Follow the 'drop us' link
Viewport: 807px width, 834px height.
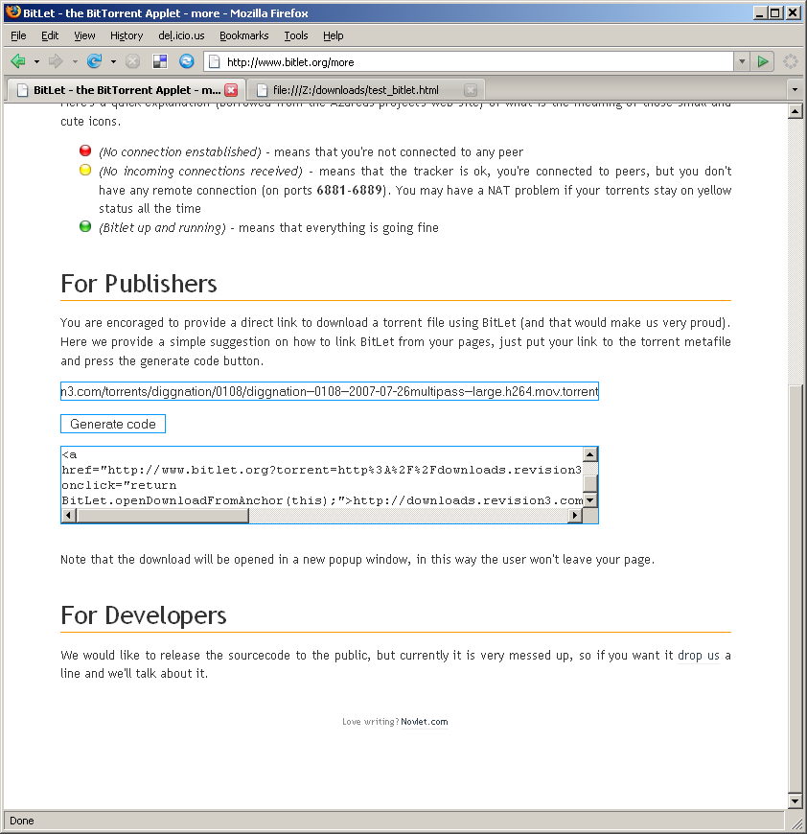pyautogui.click(x=698, y=656)
